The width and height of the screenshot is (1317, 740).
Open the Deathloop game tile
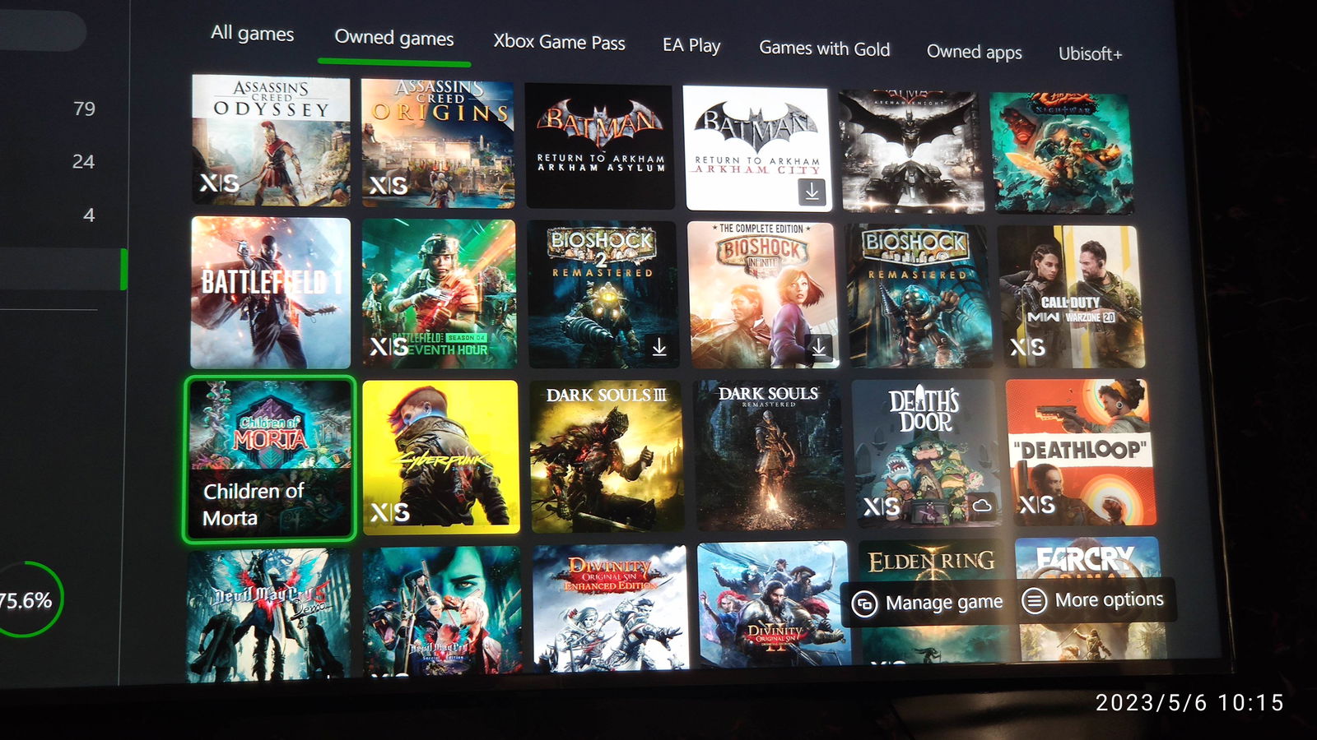pos(1080,451)
